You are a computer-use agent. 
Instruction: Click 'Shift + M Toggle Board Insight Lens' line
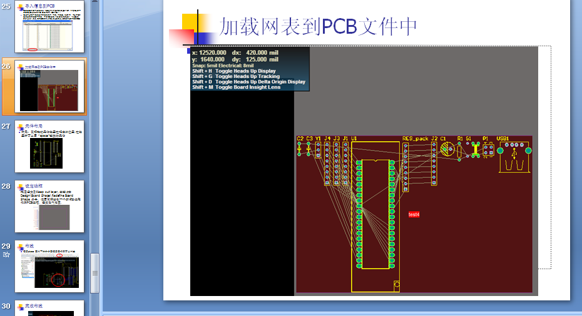click(x=236, y=87)
